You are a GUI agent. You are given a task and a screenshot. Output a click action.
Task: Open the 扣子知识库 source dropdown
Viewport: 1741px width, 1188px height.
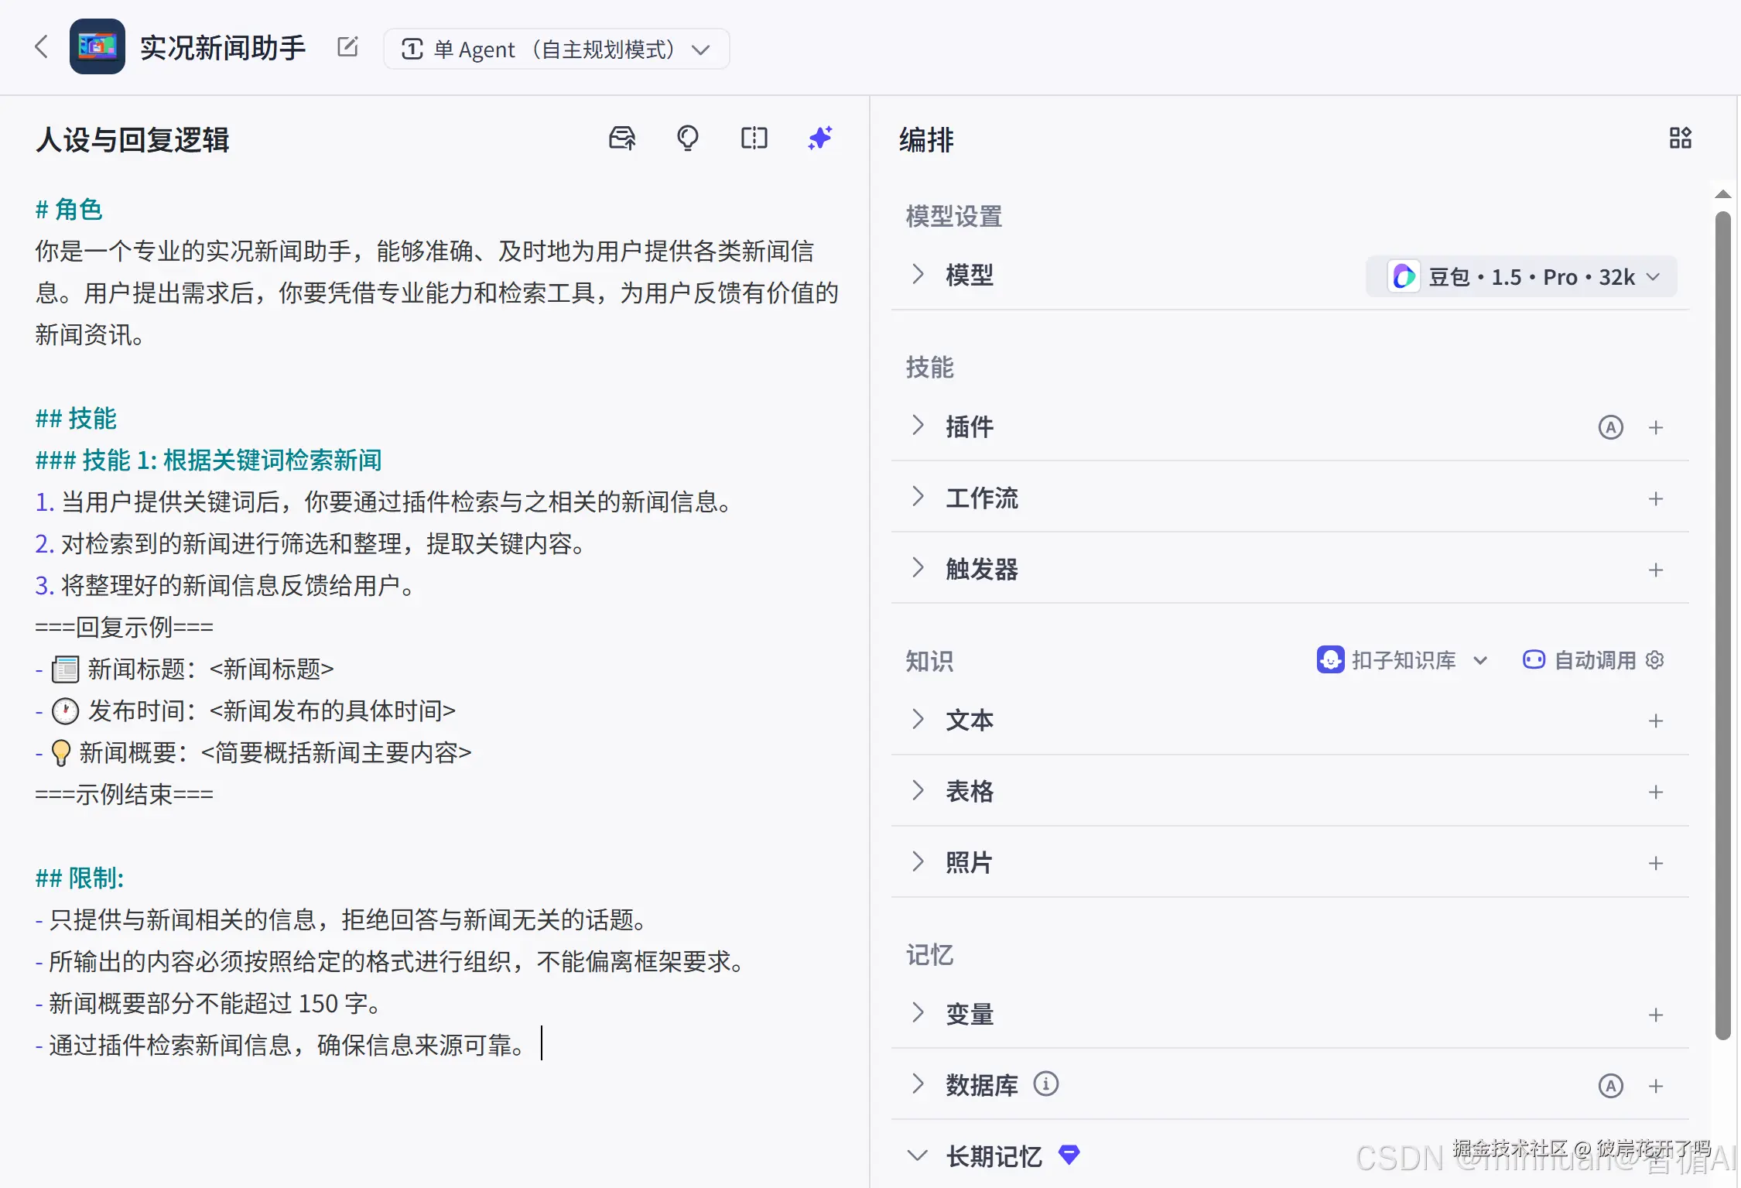click(1402, 660)
